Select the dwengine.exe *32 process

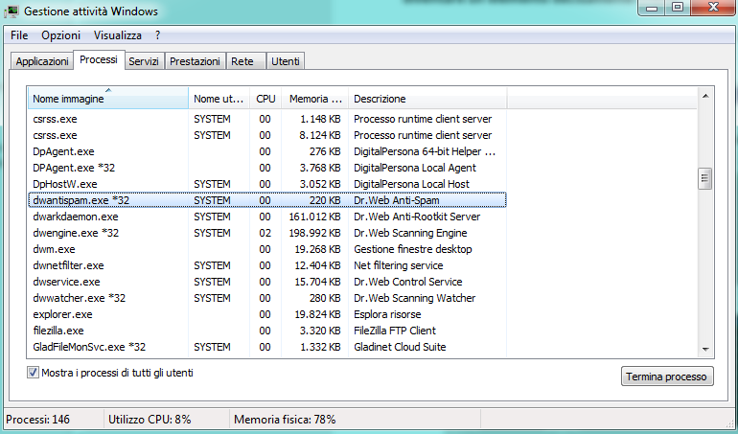pyautogui.click(x=267, y=233)
